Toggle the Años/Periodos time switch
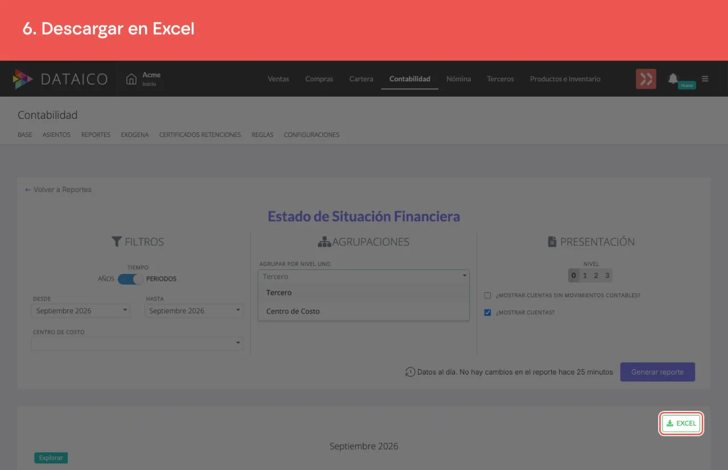The width and height of the screenshot is (728, 470). [x=130, y=279]
